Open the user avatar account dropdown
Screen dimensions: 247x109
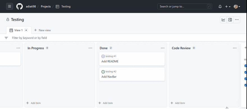(x=237, y=6)
